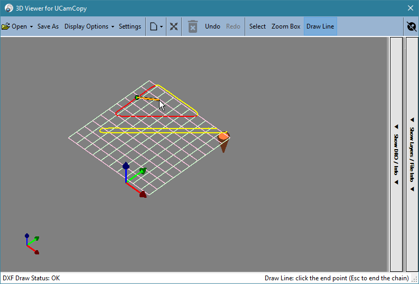Expand the Show Layers / File Info panel
The width and height of the screenshot is (419, 284).
(x=412, y=154)
